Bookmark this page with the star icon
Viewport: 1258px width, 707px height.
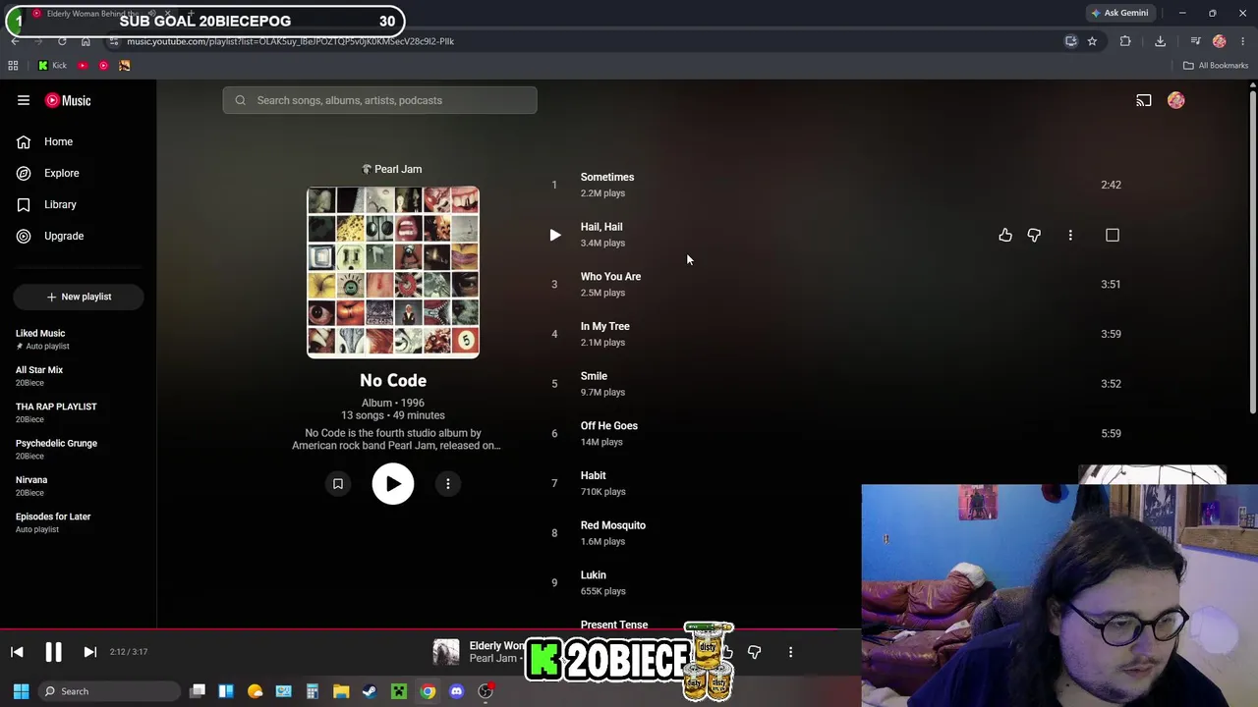click(x=1092, y=41)
